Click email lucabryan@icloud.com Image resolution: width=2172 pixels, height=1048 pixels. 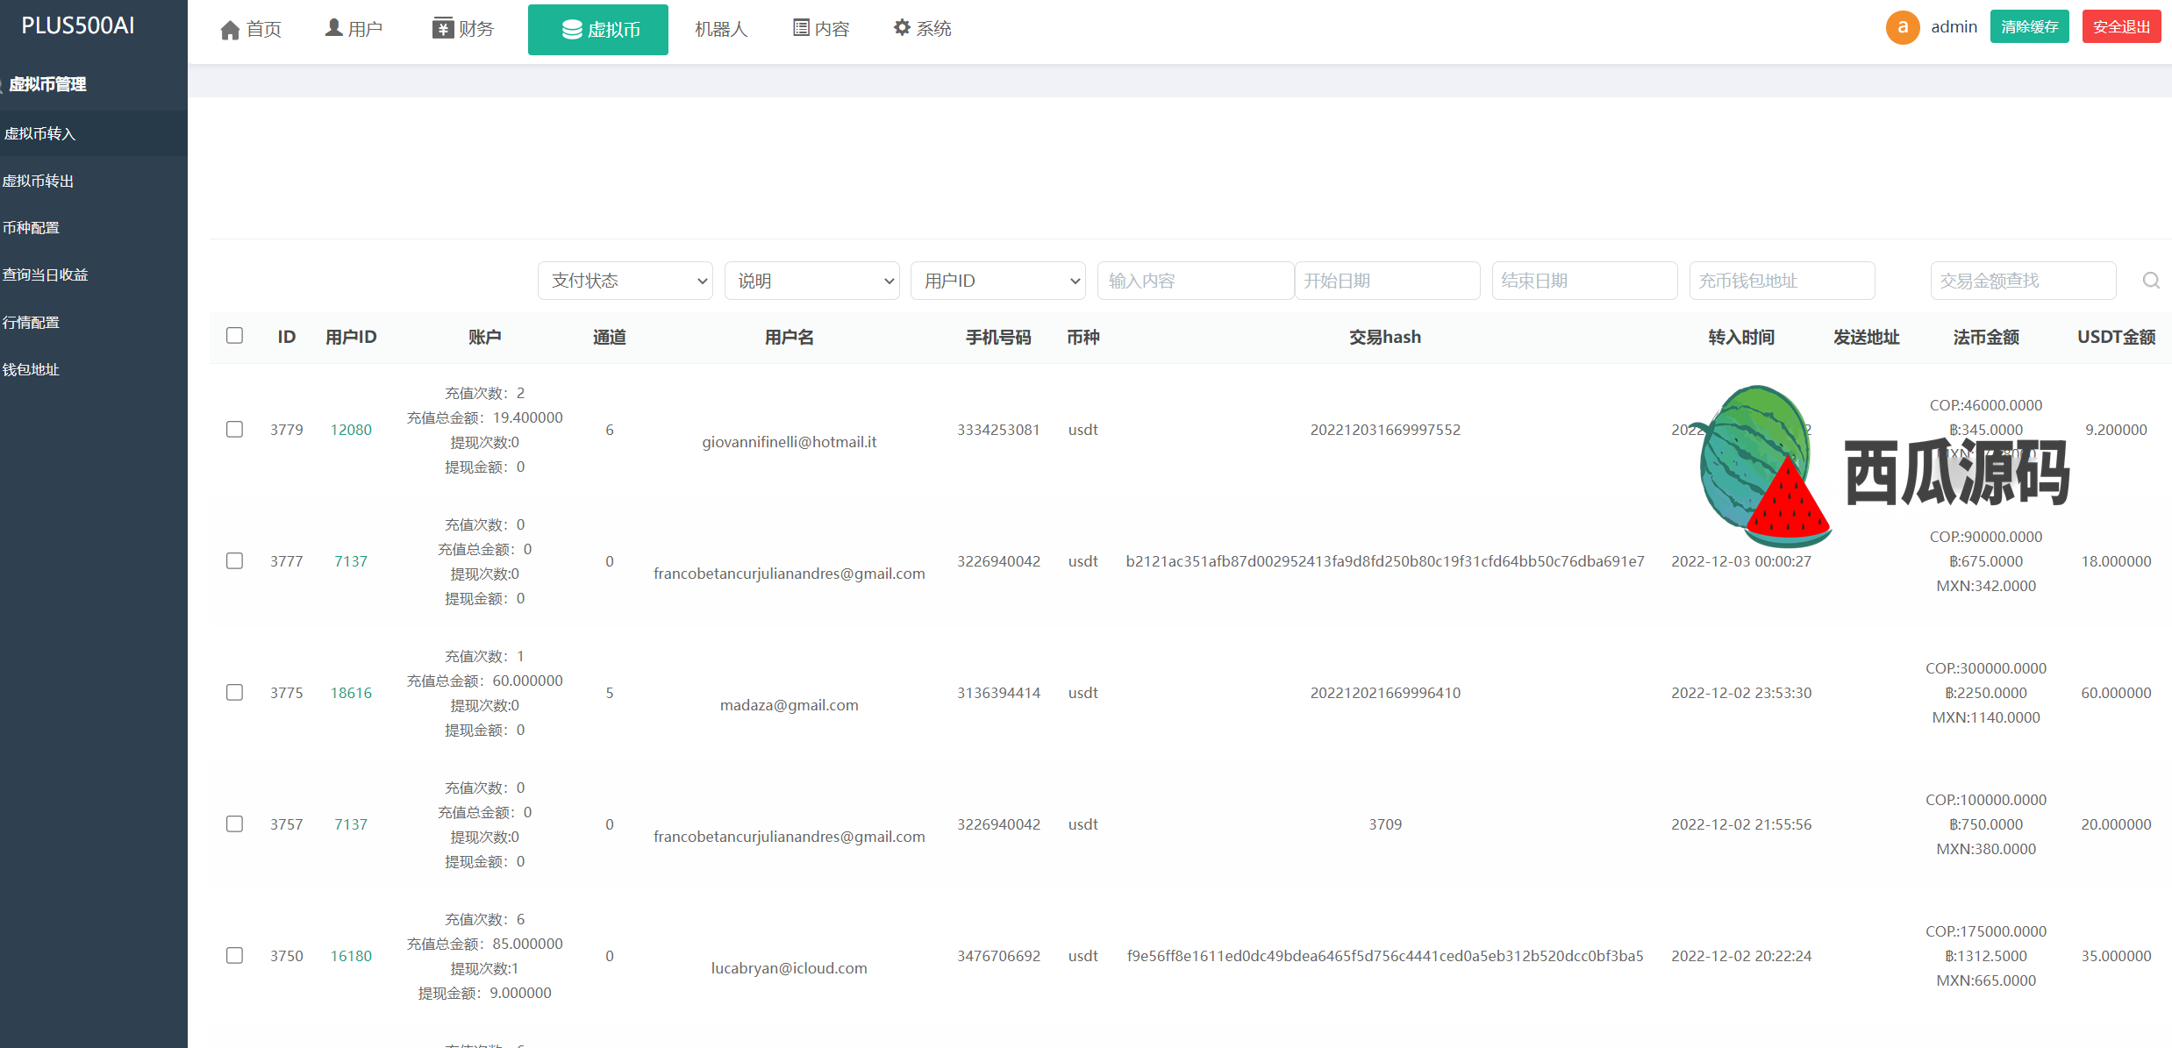tap(789, 968)
